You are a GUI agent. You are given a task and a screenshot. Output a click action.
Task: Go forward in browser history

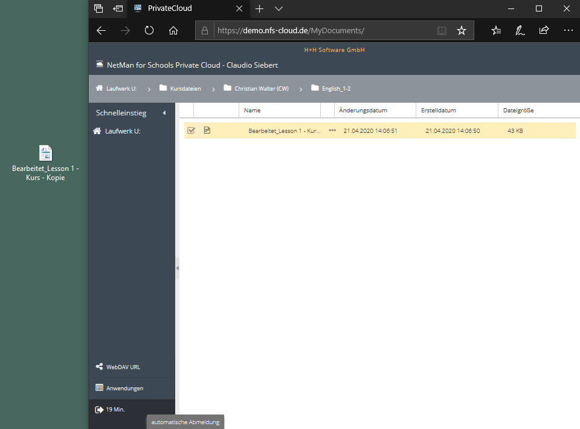coord(126,30)
